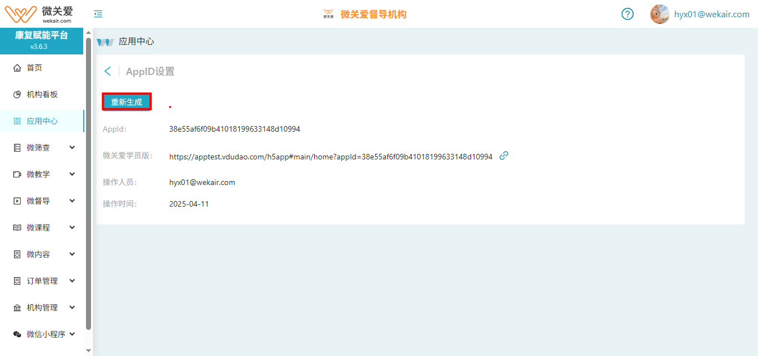The height and width of the screenshot is (356, 758).
Task: Click the copy link icon beside URL
Action: pyautogui.click(x=504, y=156)
